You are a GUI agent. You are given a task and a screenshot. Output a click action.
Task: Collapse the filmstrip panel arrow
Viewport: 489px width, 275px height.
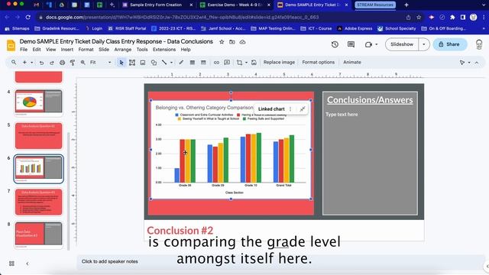coord(28,264)
